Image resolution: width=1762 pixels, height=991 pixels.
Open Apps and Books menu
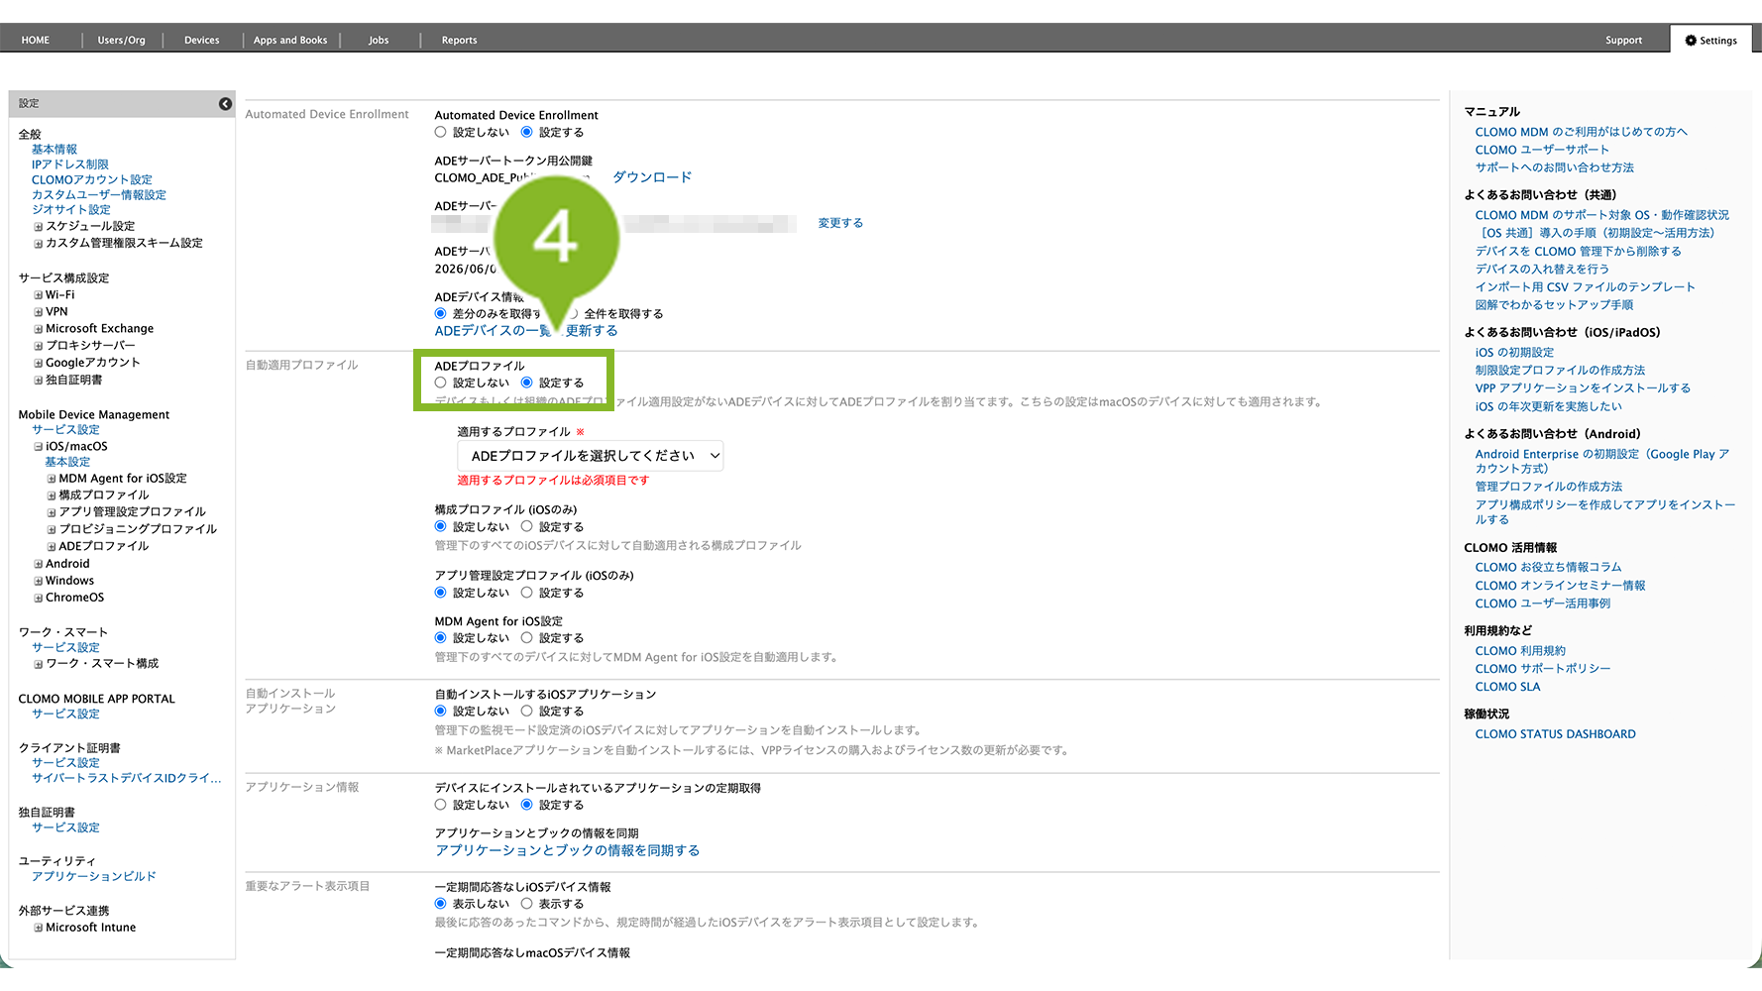tap(290, 41)
